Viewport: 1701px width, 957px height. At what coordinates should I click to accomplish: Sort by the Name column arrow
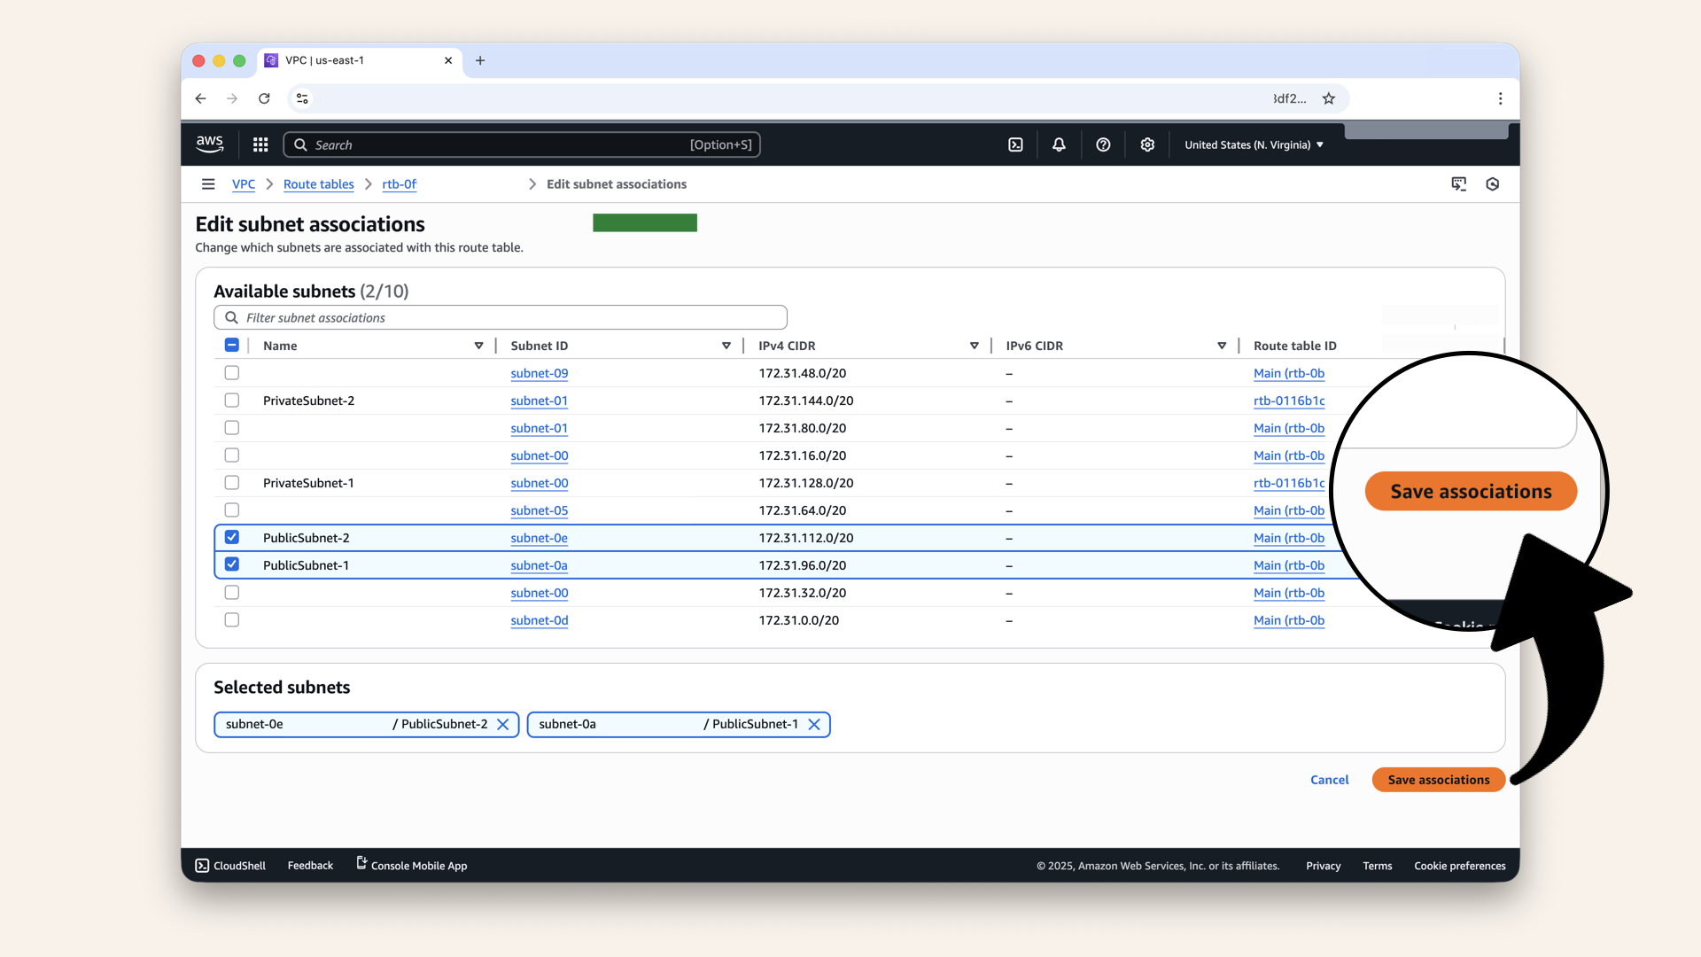coord(478,346)
